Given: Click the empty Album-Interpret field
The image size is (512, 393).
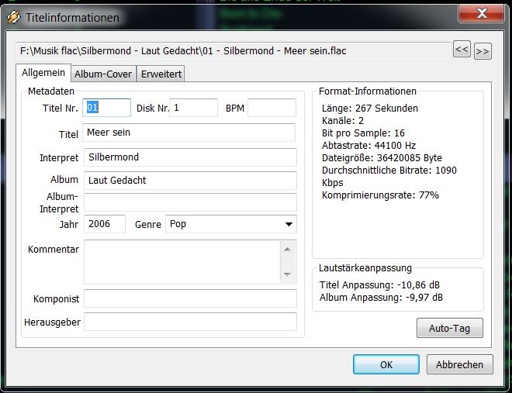Looking at the screenshot, I should point(190,202).
